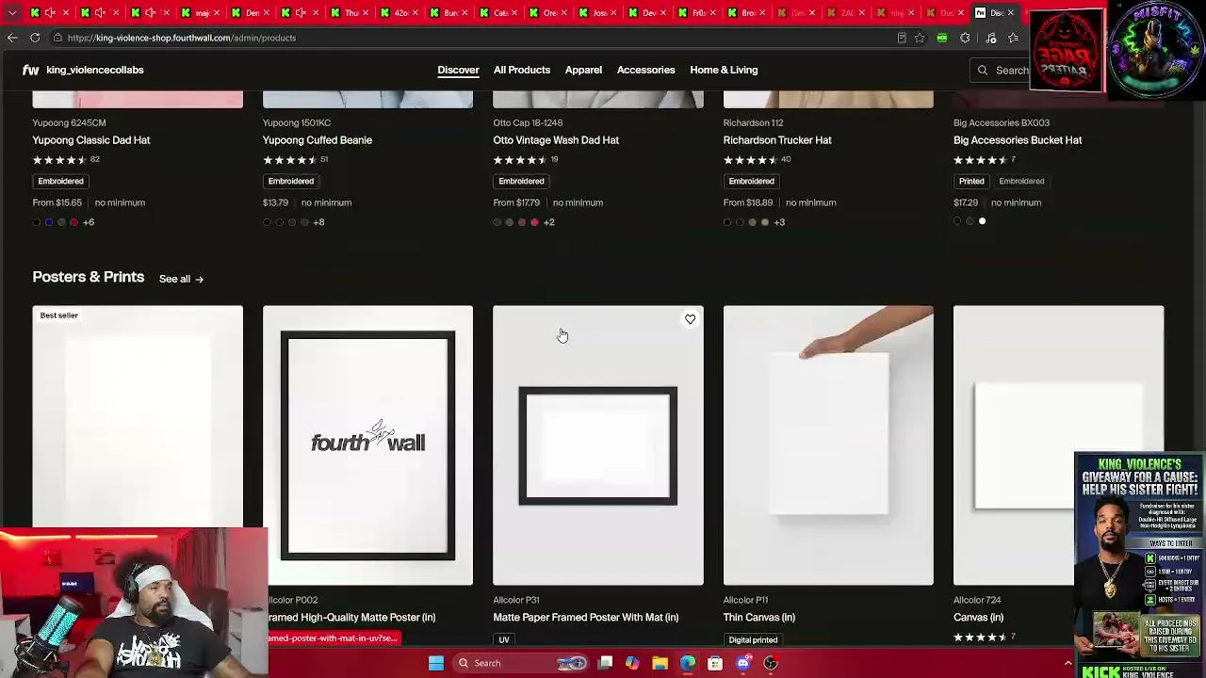
Task: Open the Thin Canvas product thumbnail
Action: click(x=828, y=444)
